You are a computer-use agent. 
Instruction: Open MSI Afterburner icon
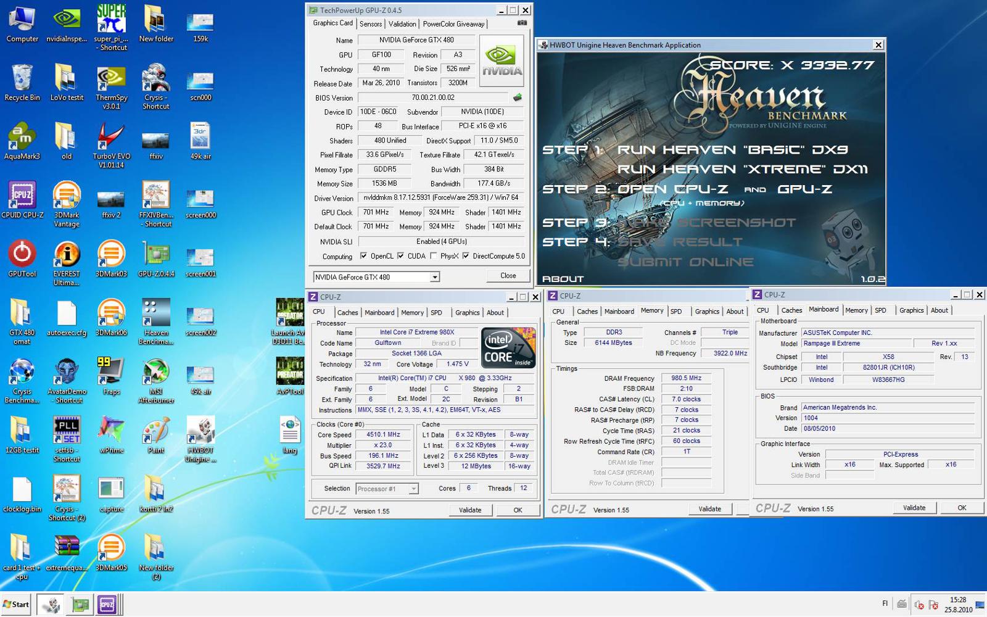point(156,380)
